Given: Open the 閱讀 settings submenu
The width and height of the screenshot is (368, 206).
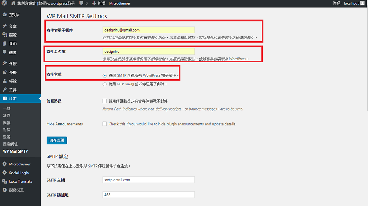Looking at the screenshot, I should click(x=6, y=123).
